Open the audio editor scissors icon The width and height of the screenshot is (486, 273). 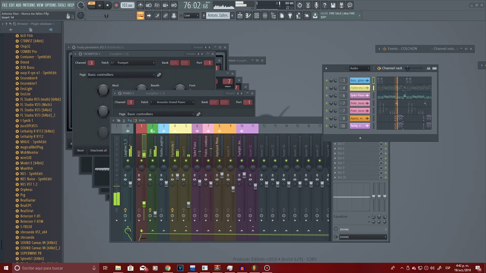point(308,5)
